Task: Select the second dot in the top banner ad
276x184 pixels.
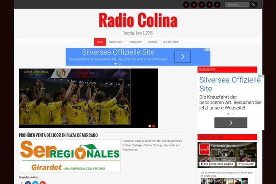Action: point(120,64)
